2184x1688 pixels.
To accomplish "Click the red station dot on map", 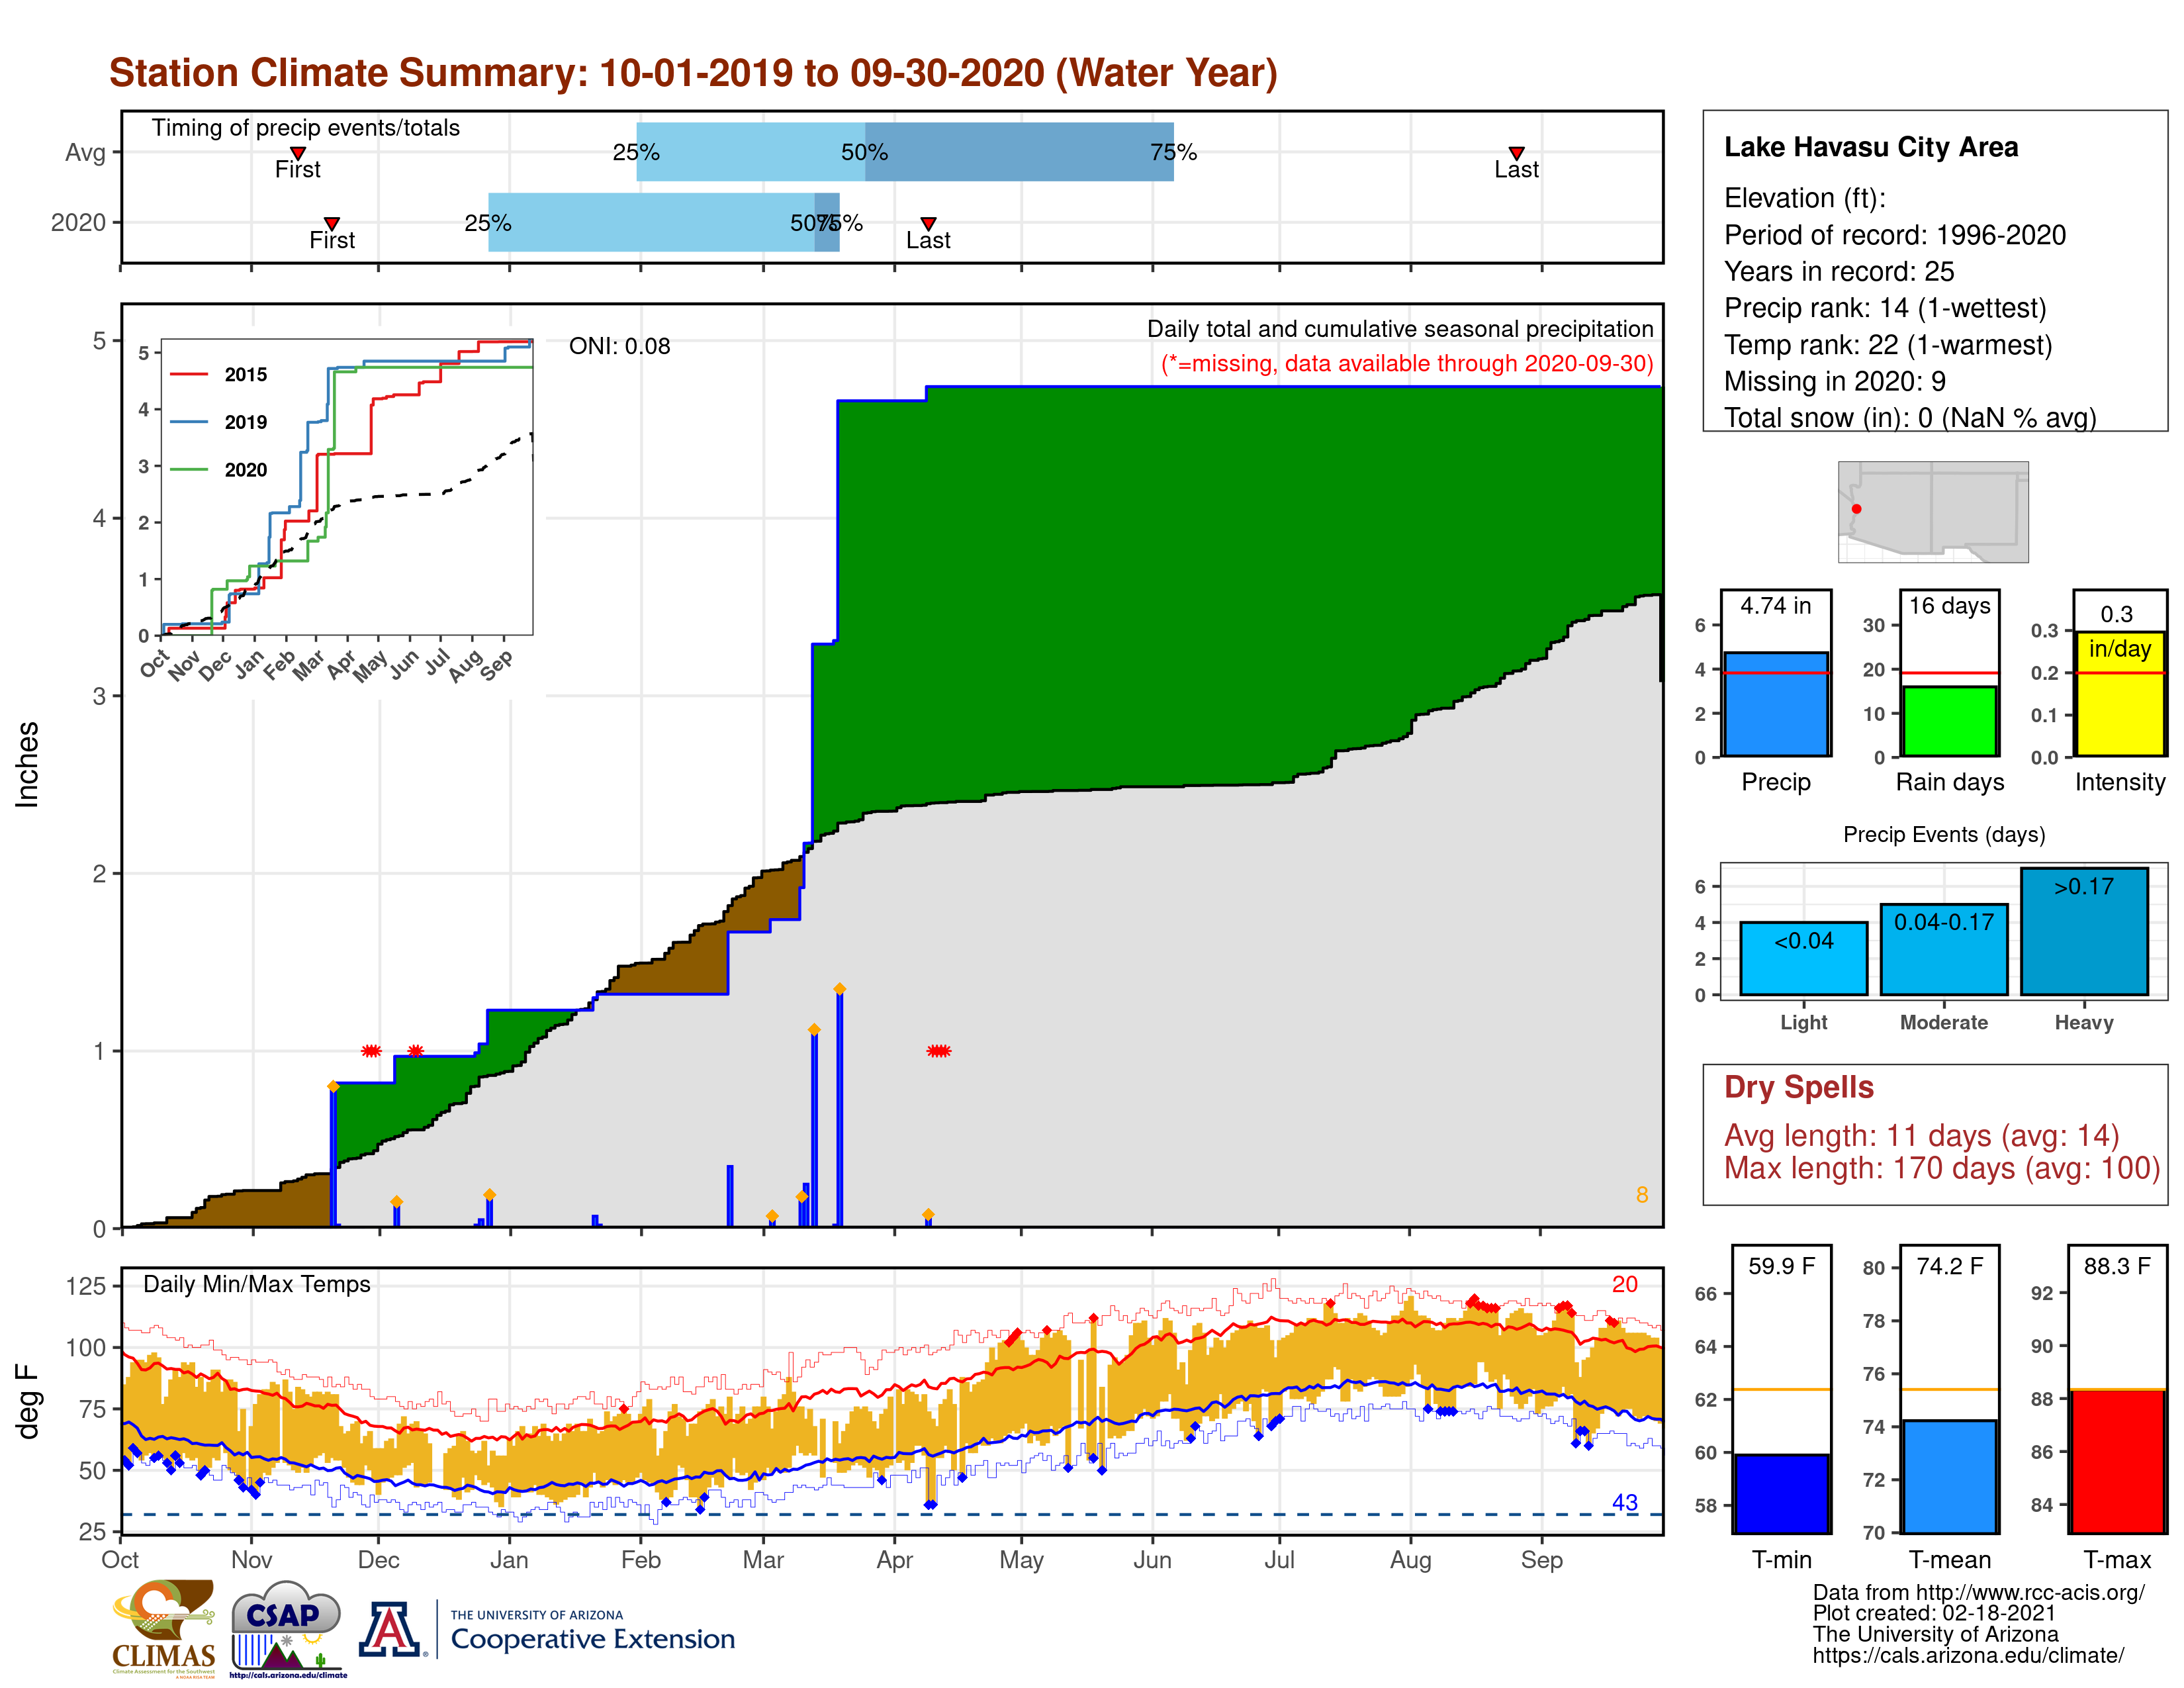I will click(1856, 509).
